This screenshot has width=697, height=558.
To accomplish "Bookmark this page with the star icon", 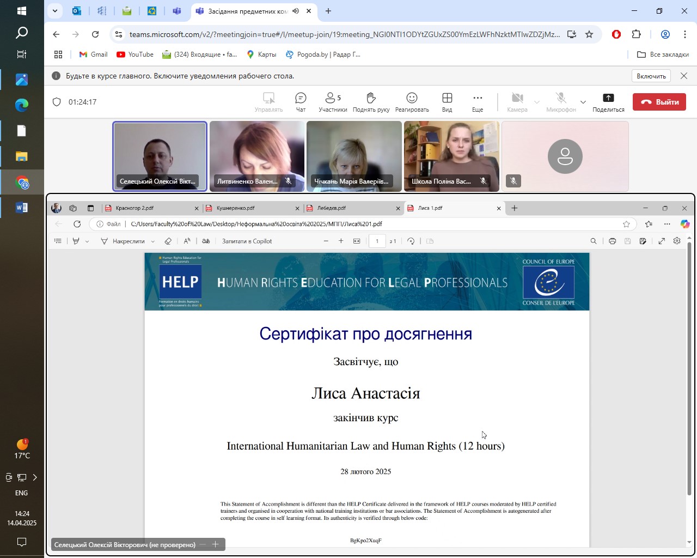I will (x=589, y=34).
